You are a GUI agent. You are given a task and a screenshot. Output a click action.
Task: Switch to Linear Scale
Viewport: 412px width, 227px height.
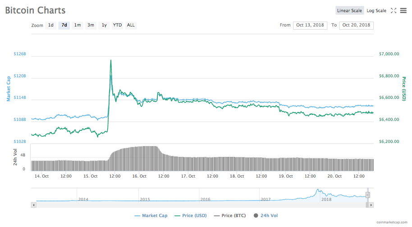coord(349,10)
